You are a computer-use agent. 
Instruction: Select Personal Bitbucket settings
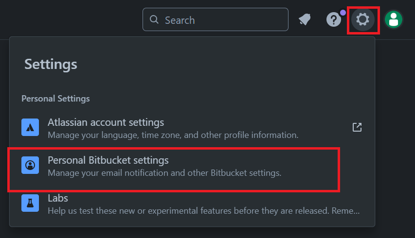(108, 160)
